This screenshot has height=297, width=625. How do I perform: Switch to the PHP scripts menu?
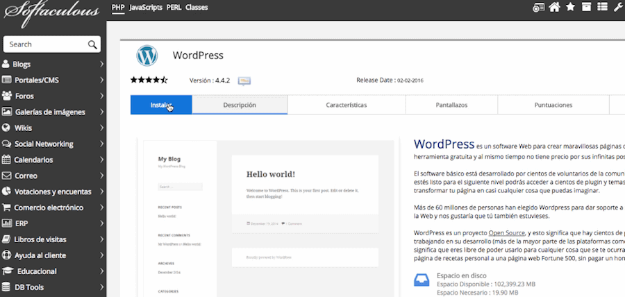point(118,7)
